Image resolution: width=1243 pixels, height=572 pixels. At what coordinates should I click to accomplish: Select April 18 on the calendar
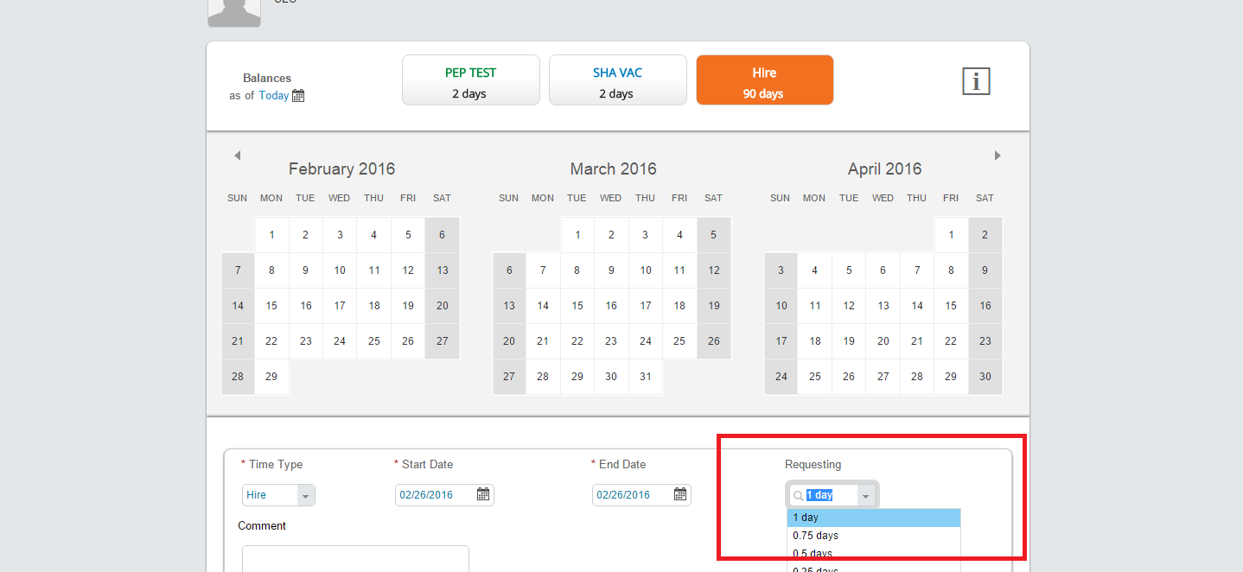814,341
